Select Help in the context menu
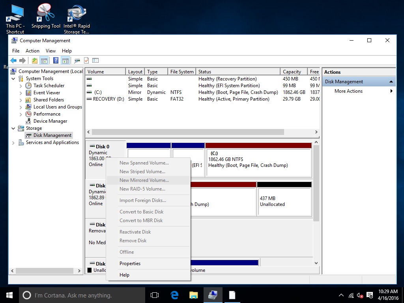The height and width of the screenshot is (303, 404). tap(124, 275)
